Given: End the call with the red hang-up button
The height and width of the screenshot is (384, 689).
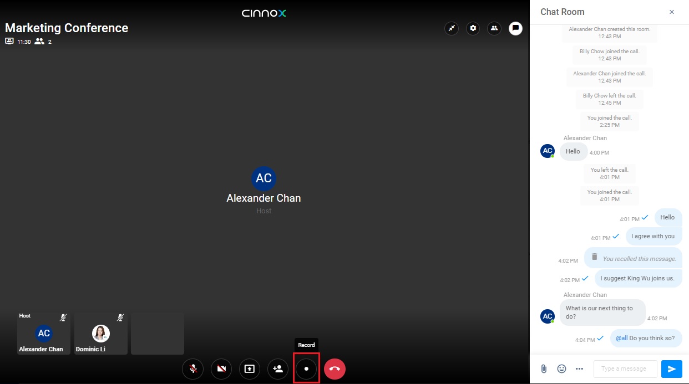Looking at the screenshot, I should coord(335,368).
